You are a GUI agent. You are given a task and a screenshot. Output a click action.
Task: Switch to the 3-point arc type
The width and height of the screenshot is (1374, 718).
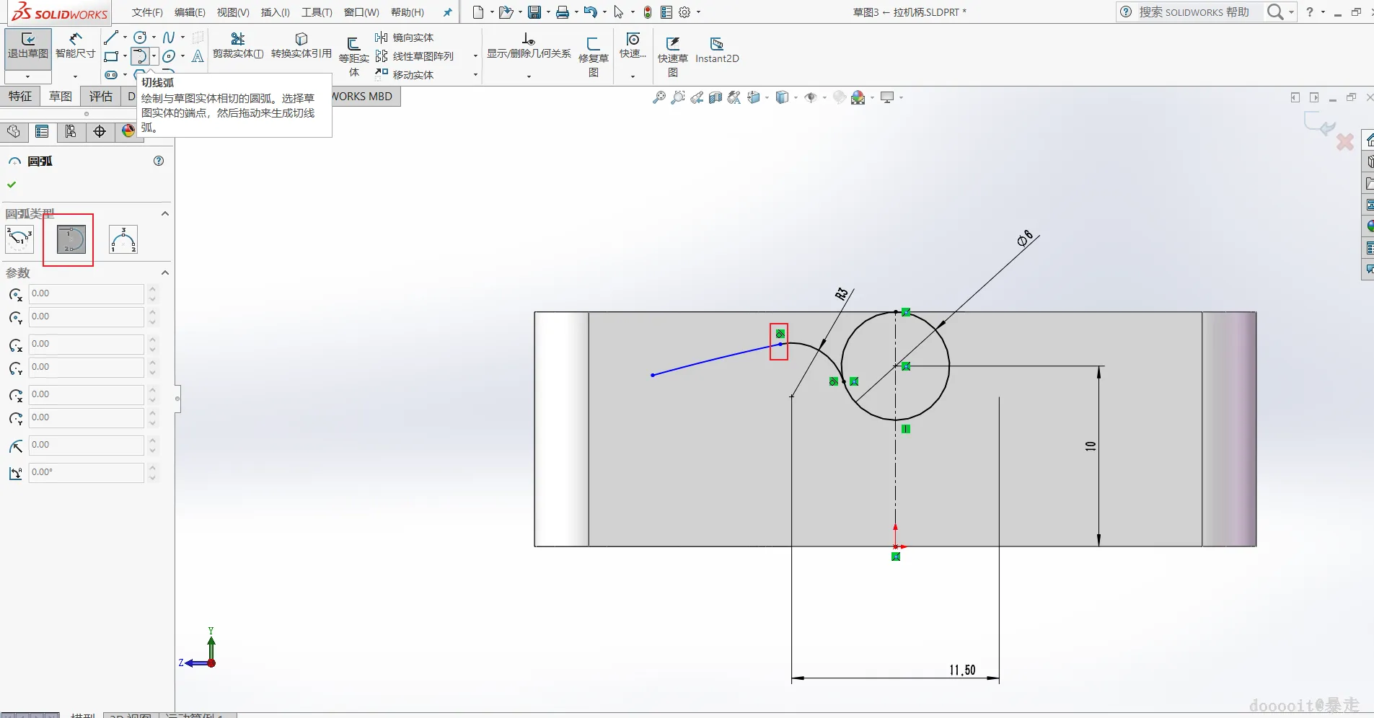[x=123, y=239]
